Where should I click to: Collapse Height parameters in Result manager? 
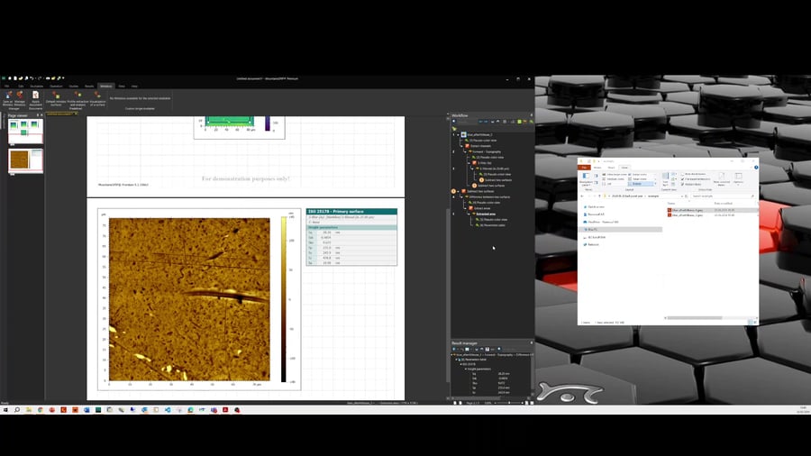point(465,369)
